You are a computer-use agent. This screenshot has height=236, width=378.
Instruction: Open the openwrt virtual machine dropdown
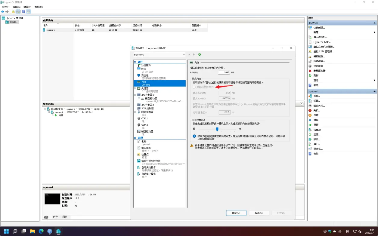[160, 55]
